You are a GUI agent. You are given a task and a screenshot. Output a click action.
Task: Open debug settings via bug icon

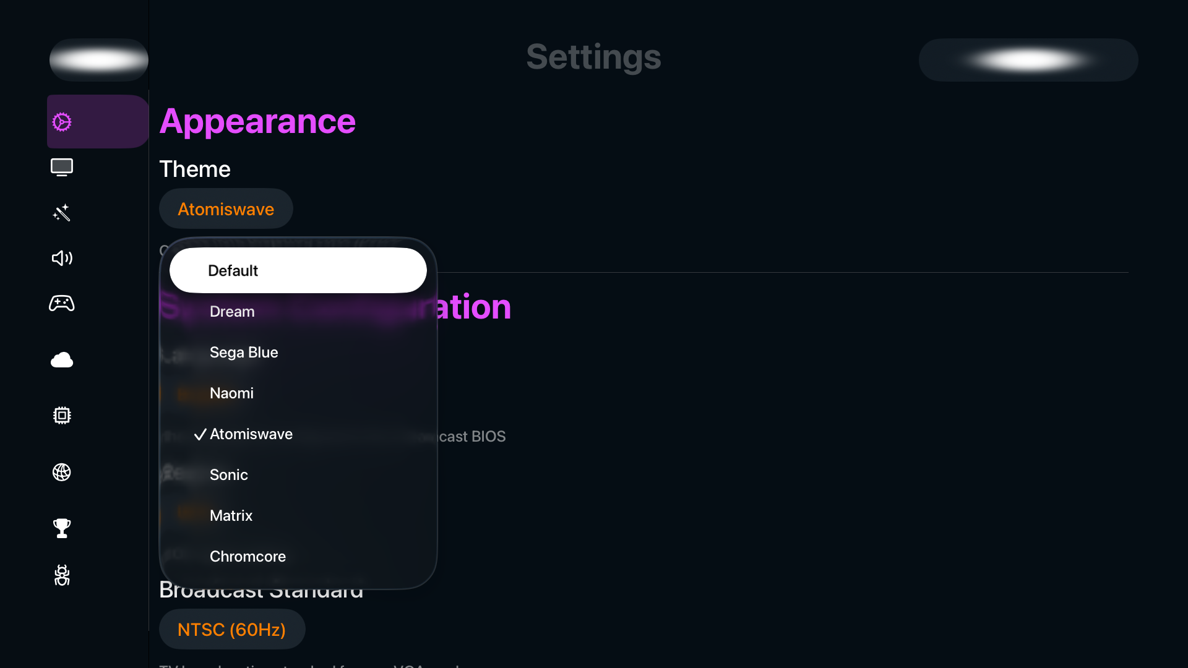pyautogui.click(x=62, y=575)
